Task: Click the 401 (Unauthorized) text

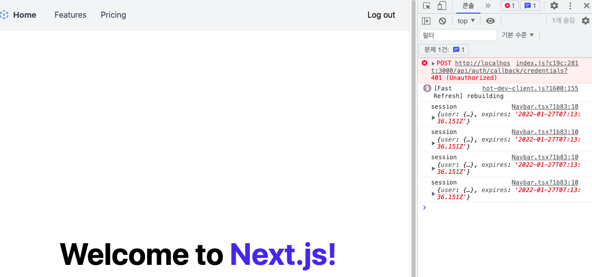Action: pyautogui.click(x=464, y=78)
